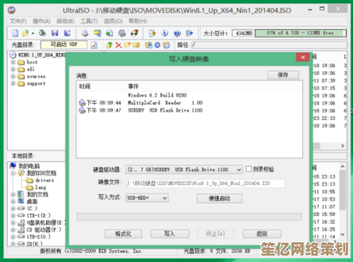Click the Rename icon in disc toolbar
Screen dimensions: 353x262
(136, 45)
